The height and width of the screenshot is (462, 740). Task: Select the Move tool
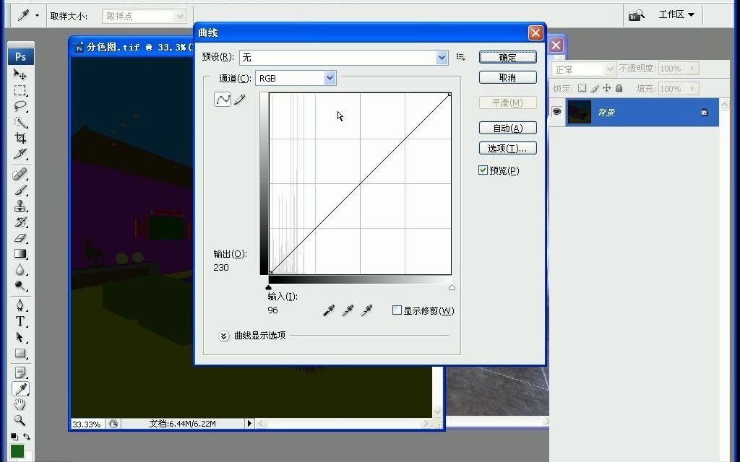coord(20,74)
